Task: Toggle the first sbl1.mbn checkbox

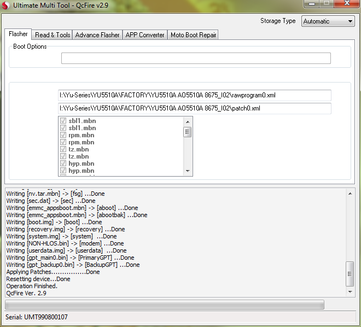Action: coord(63,121)
